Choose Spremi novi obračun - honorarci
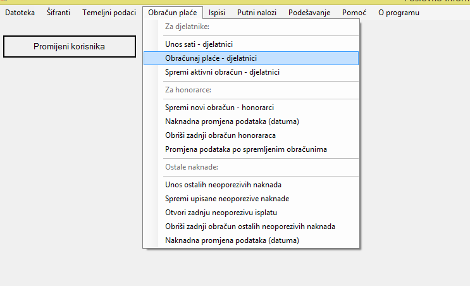 [219, 108]
